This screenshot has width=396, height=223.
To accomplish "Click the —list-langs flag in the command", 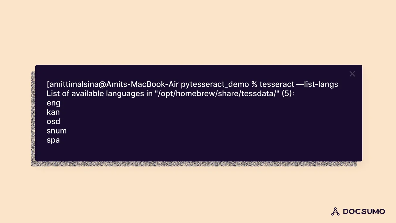I will point(317,85).
